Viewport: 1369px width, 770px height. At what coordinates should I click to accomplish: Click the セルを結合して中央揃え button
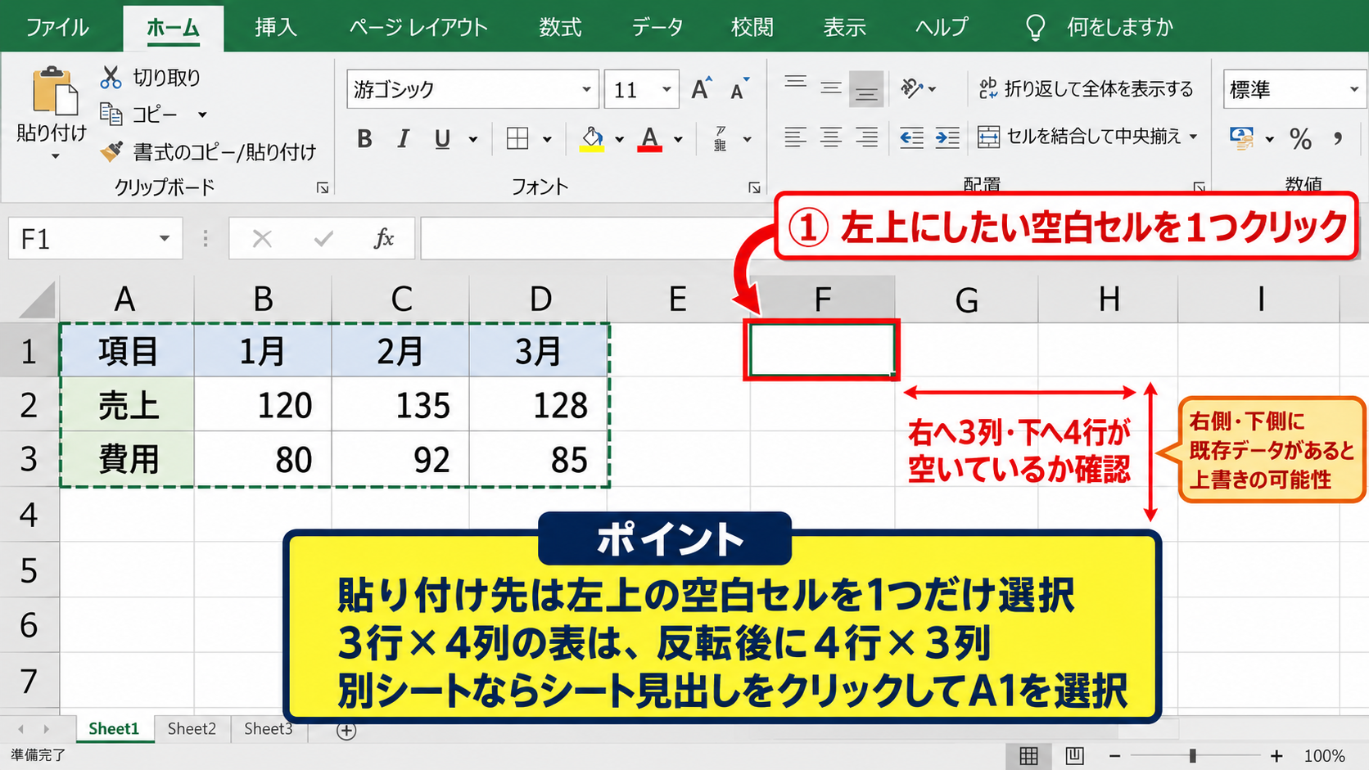pyautogui.click(x=1081, y=137)
